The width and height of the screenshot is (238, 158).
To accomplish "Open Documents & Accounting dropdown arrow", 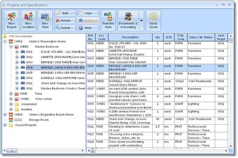I will coord(141,21).
